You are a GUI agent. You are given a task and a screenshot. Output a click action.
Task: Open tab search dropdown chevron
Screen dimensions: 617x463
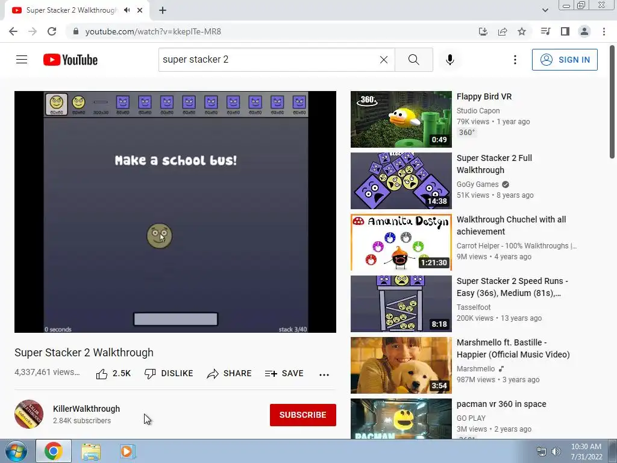(545, 10)
